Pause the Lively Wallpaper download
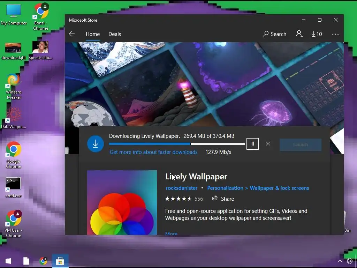 253,144
